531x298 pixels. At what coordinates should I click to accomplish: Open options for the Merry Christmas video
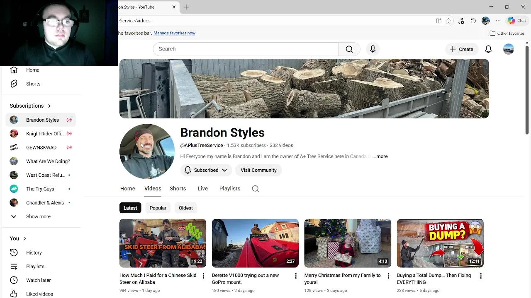tap(388, 276)
